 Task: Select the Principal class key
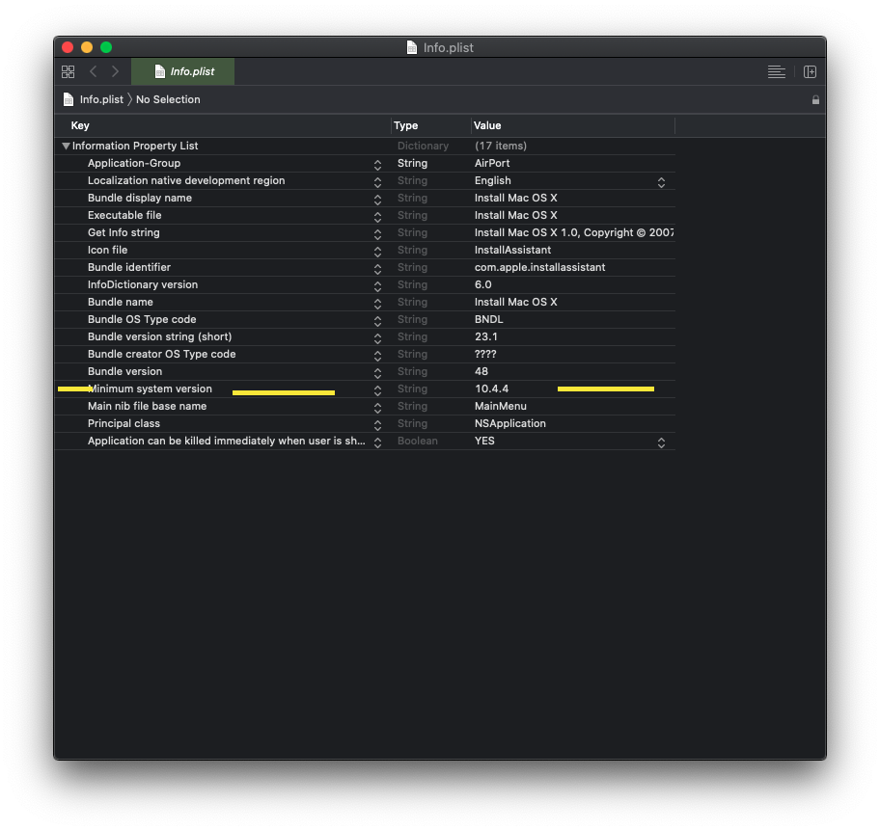[124, 424]
